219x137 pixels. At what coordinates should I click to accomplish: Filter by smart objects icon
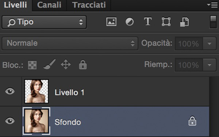coord(184,22)
